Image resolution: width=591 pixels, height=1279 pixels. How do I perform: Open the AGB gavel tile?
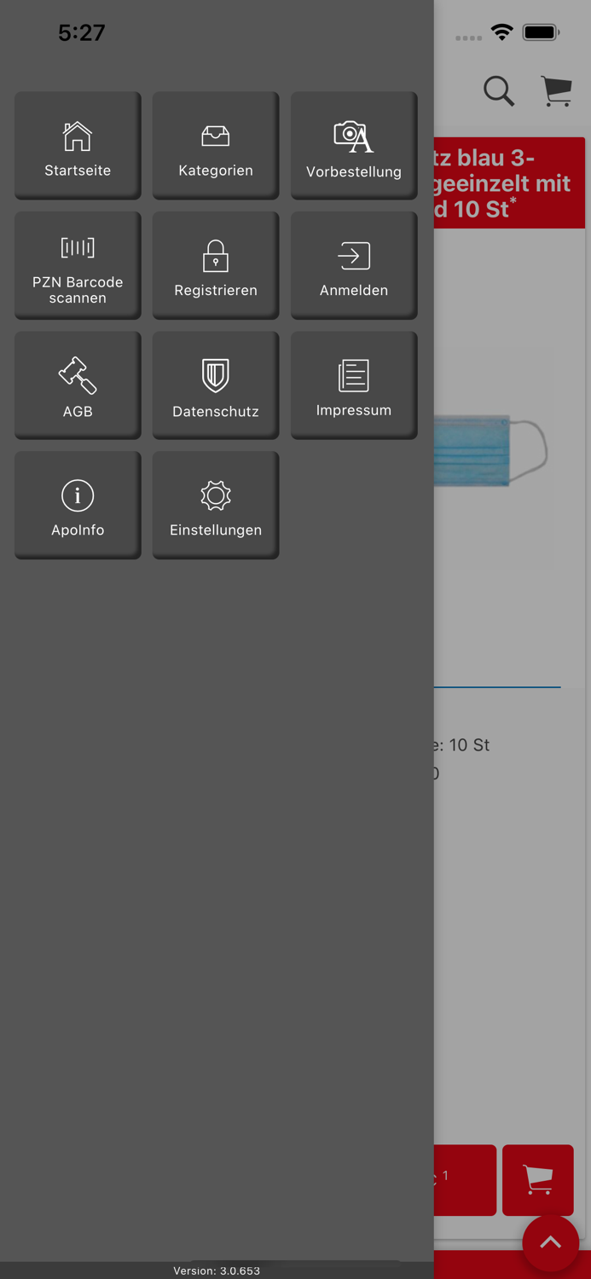[78, 385]
